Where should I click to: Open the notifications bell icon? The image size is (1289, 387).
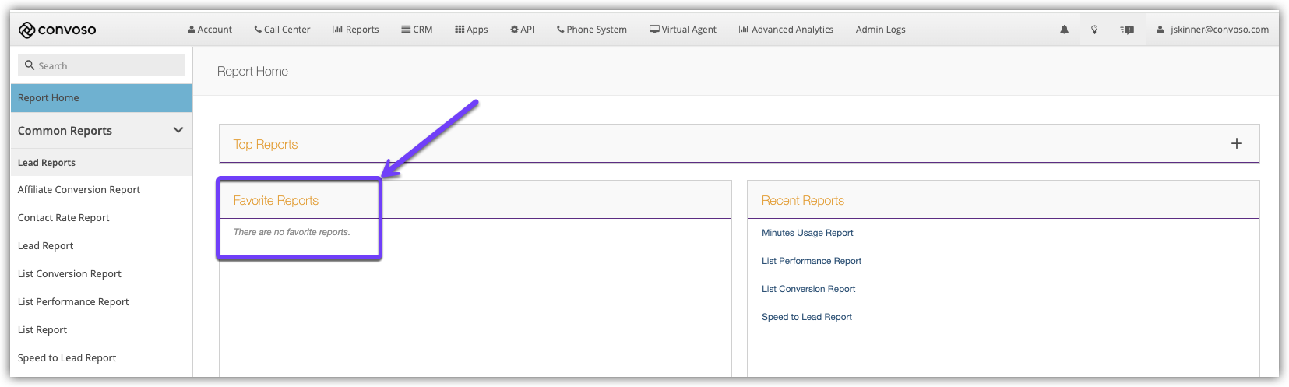click(1064, 30)
